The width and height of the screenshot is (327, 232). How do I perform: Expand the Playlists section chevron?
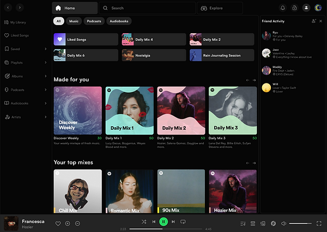coord(45,62)
